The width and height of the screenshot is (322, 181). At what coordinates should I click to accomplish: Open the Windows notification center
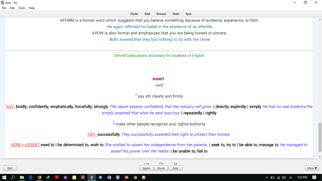click(314, 177)
